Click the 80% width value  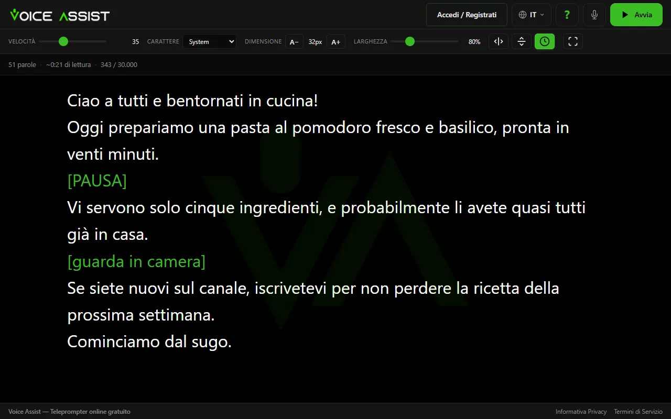tap(474, 42)
